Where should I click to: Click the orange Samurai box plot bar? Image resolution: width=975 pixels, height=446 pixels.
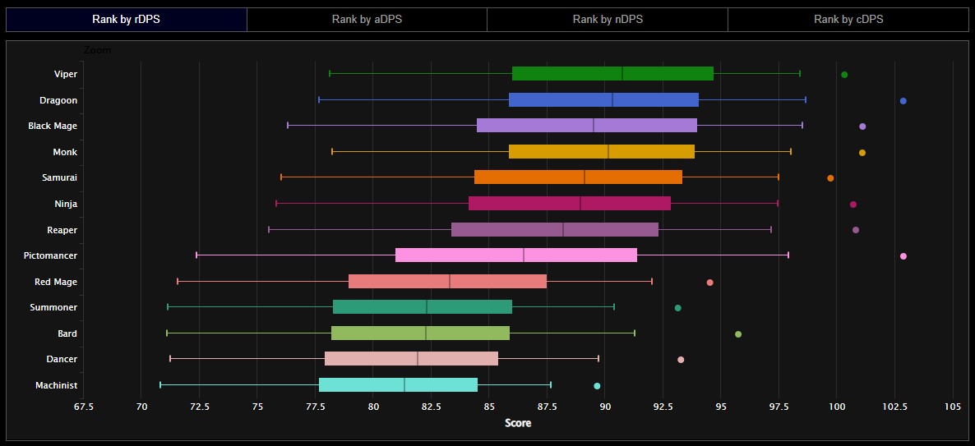(578, 177)
